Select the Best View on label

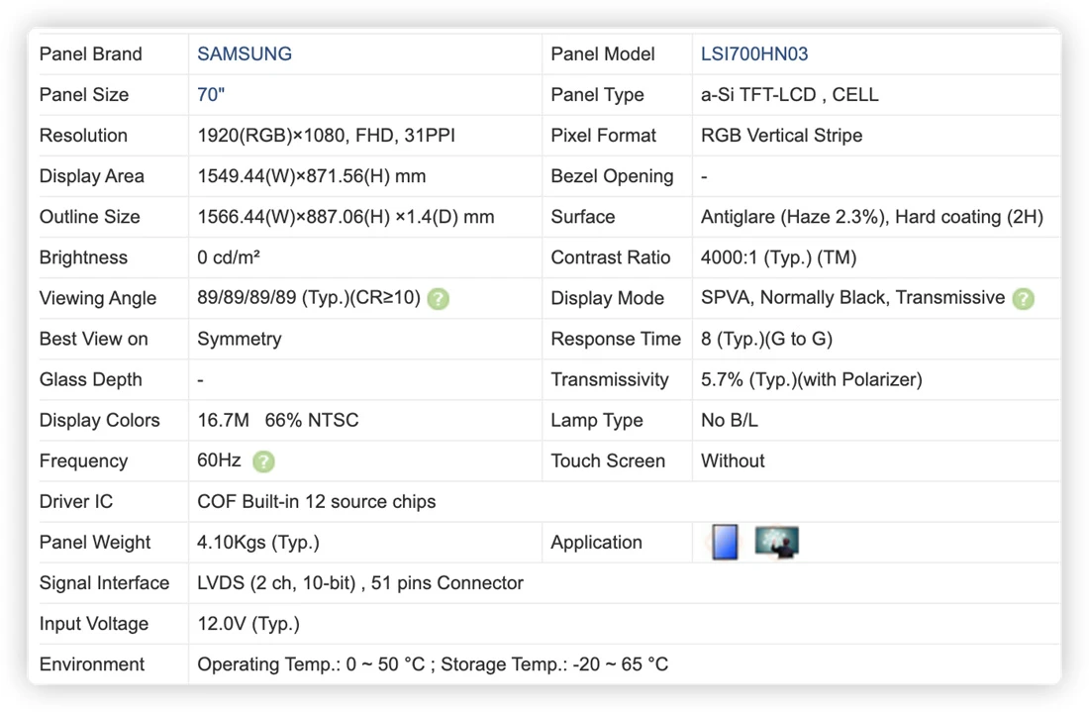(x=94, y=339)
